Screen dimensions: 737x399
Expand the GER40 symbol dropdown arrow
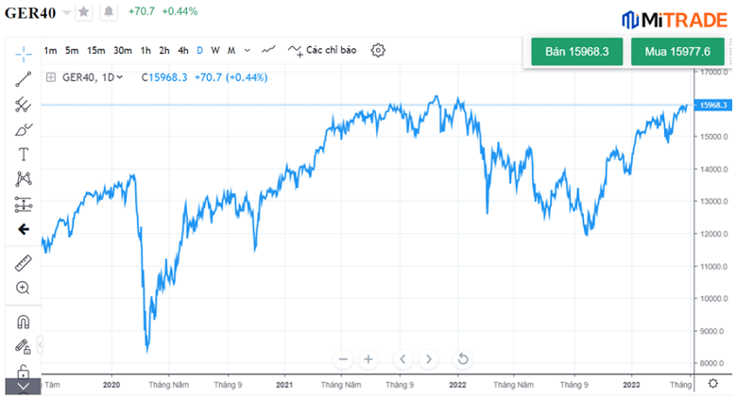66,12
